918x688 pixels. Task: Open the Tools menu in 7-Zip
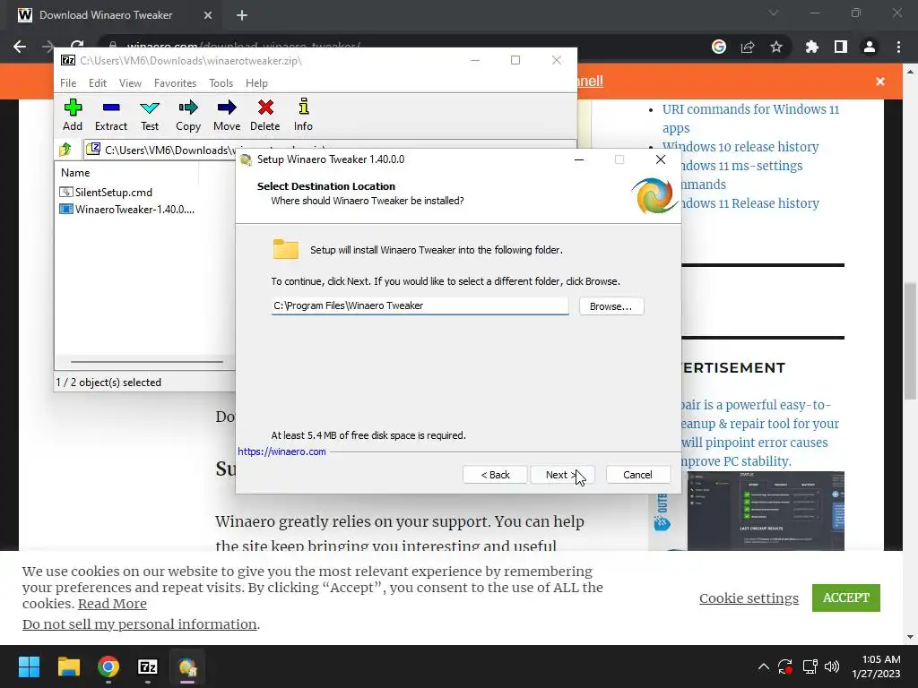click(x=221, y=83)
